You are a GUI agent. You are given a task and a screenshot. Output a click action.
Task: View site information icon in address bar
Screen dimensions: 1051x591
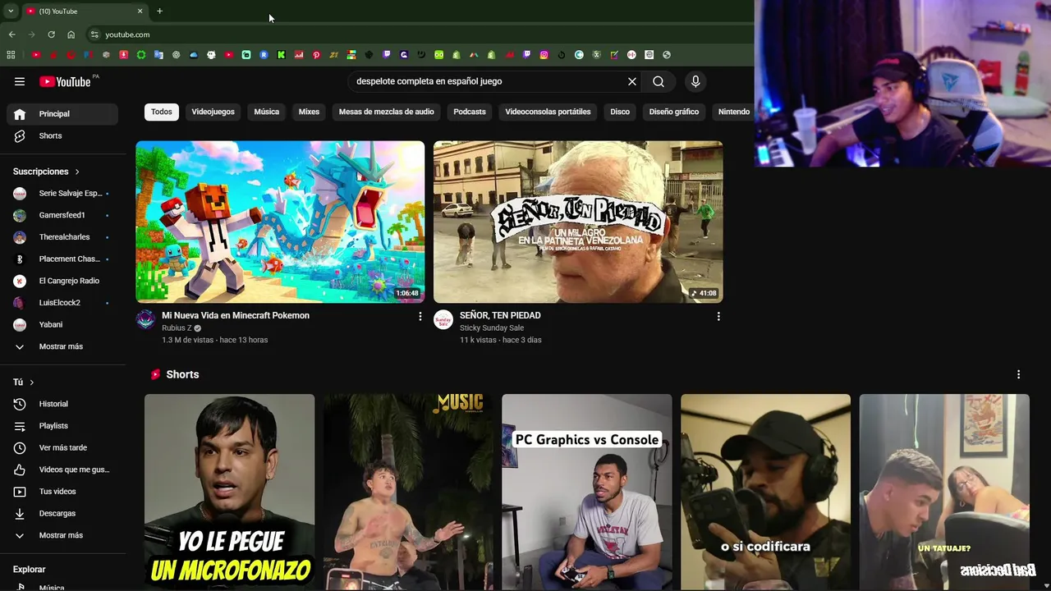[x=94, y=34]
